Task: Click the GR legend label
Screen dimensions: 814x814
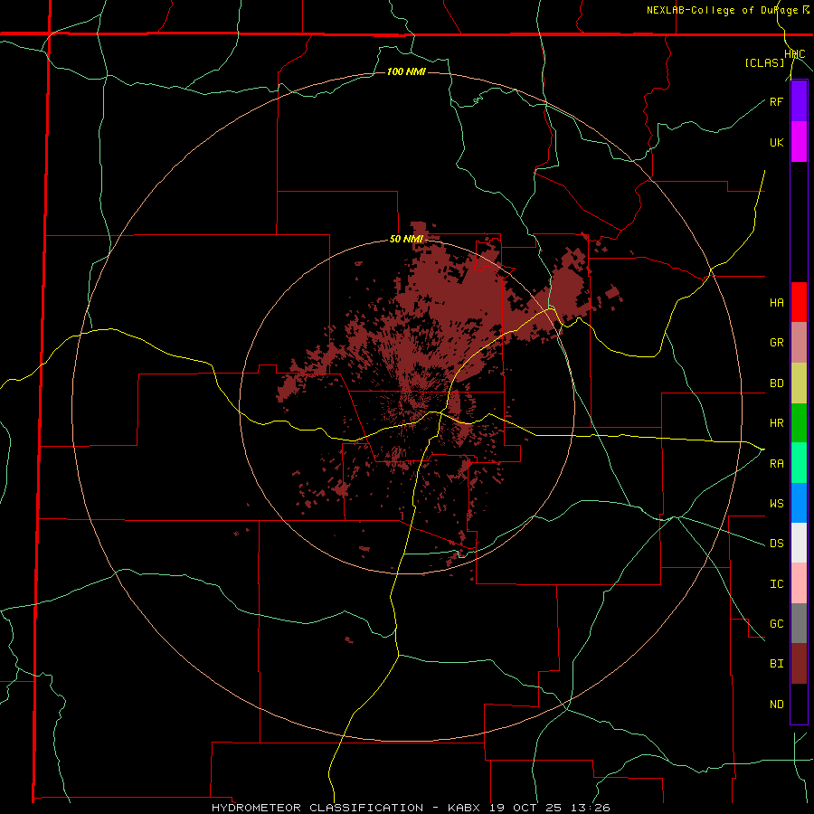Action: click(776, 343)
